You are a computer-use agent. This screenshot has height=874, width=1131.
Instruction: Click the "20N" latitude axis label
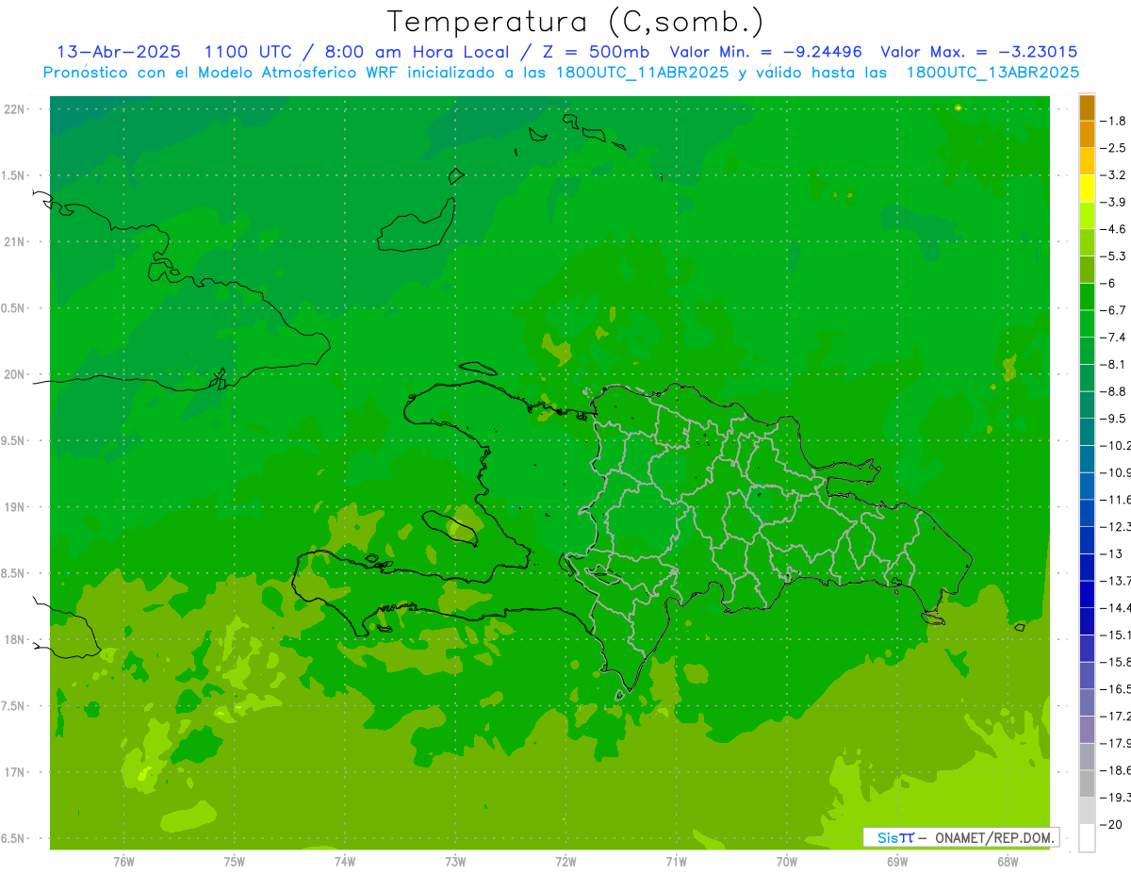pyautogui.click(x=15, y=374)
